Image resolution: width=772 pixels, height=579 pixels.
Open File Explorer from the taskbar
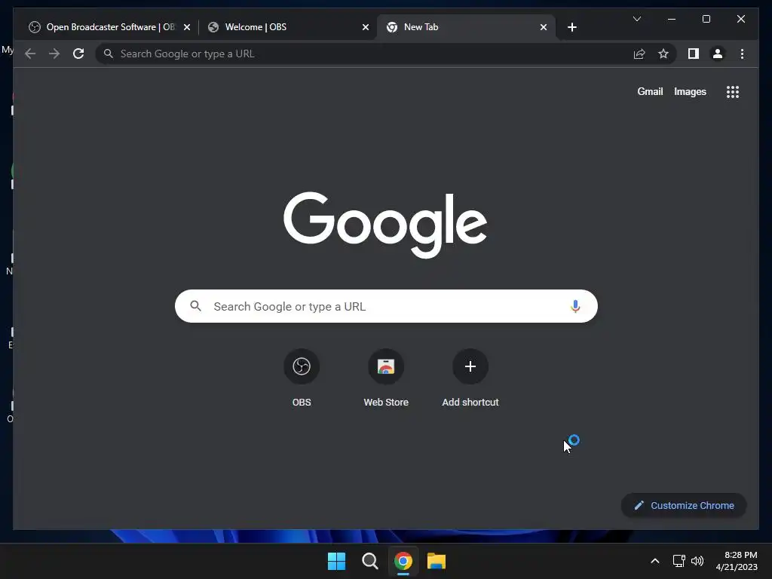coord(437,561)
